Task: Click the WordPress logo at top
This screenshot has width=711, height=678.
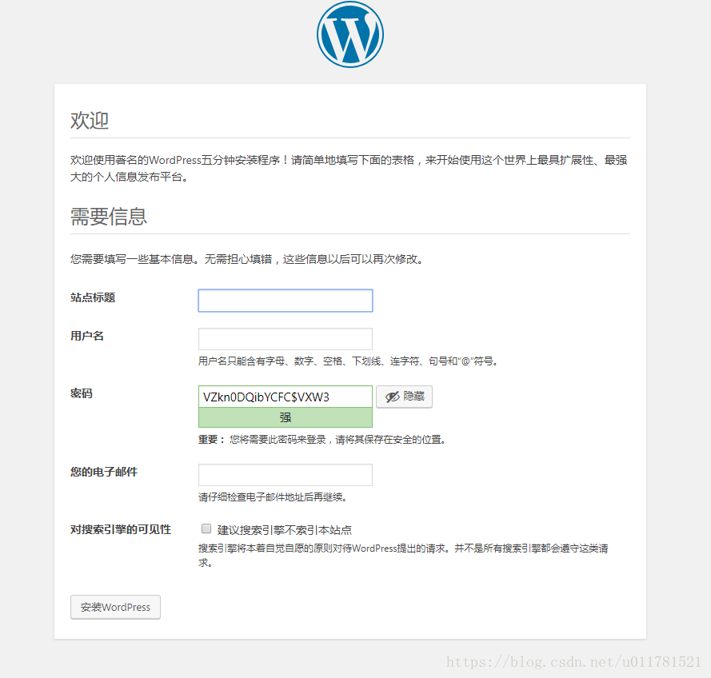Action: pos(350,34)
